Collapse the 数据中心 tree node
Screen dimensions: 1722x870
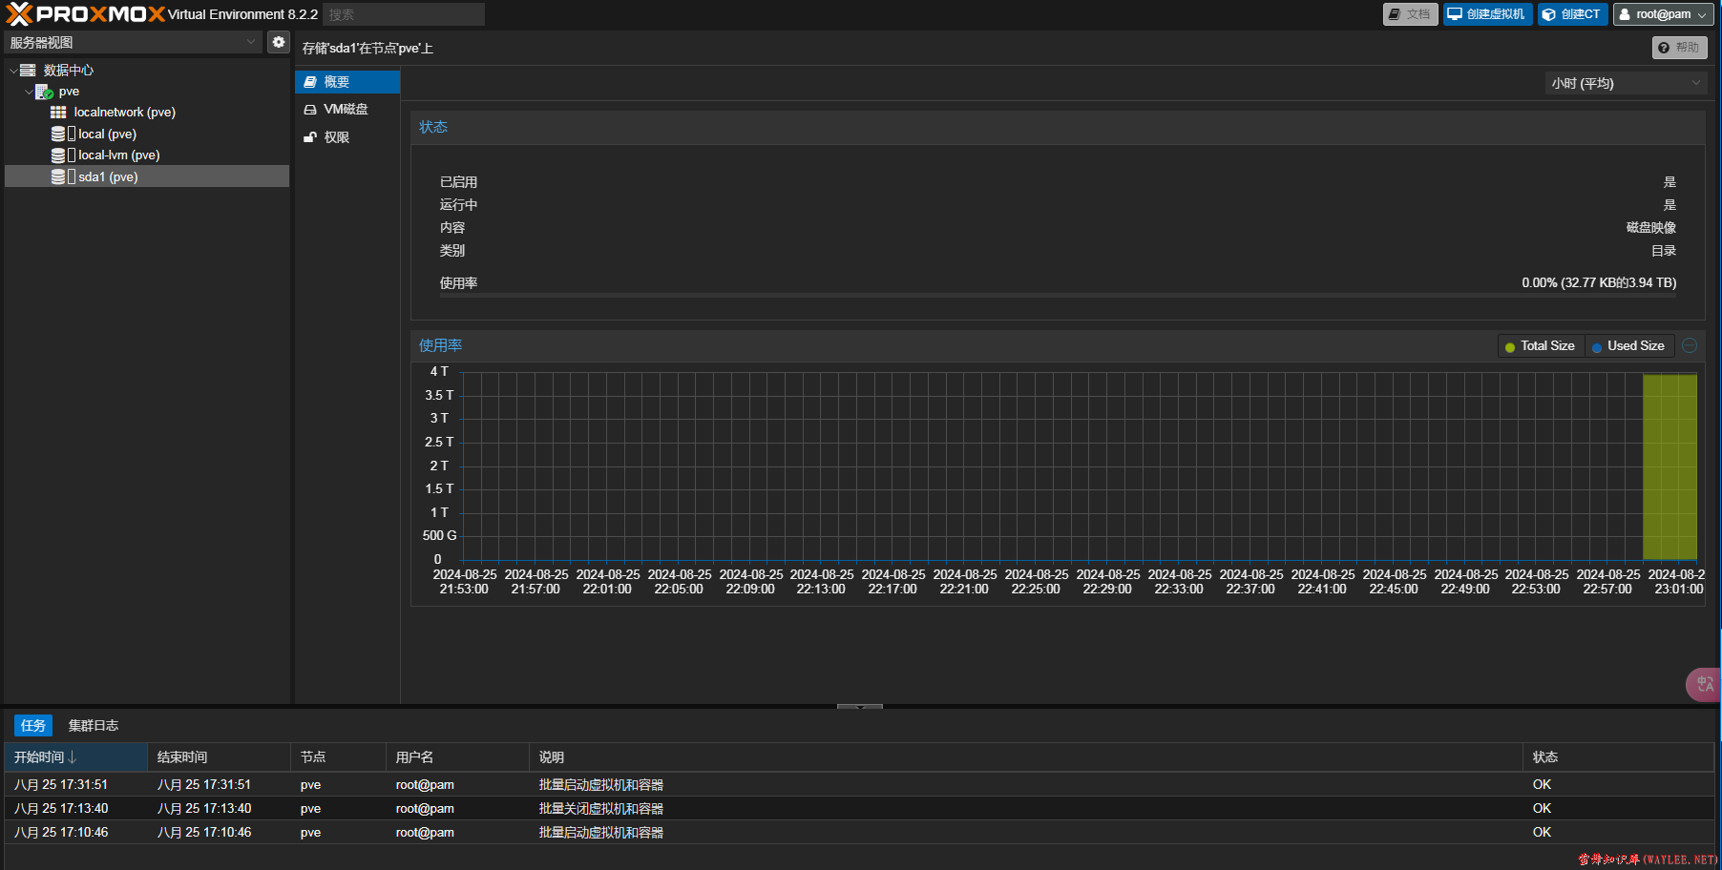pos(13,71)
